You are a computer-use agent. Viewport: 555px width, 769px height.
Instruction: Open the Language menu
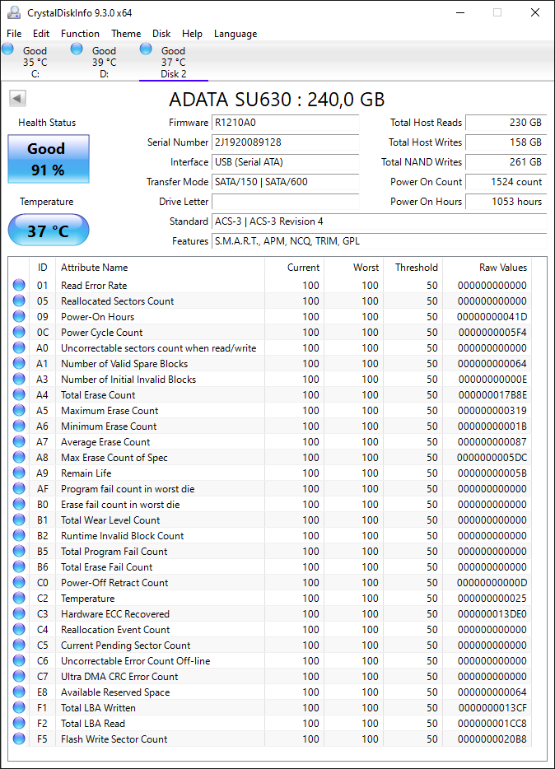point(236,34)
